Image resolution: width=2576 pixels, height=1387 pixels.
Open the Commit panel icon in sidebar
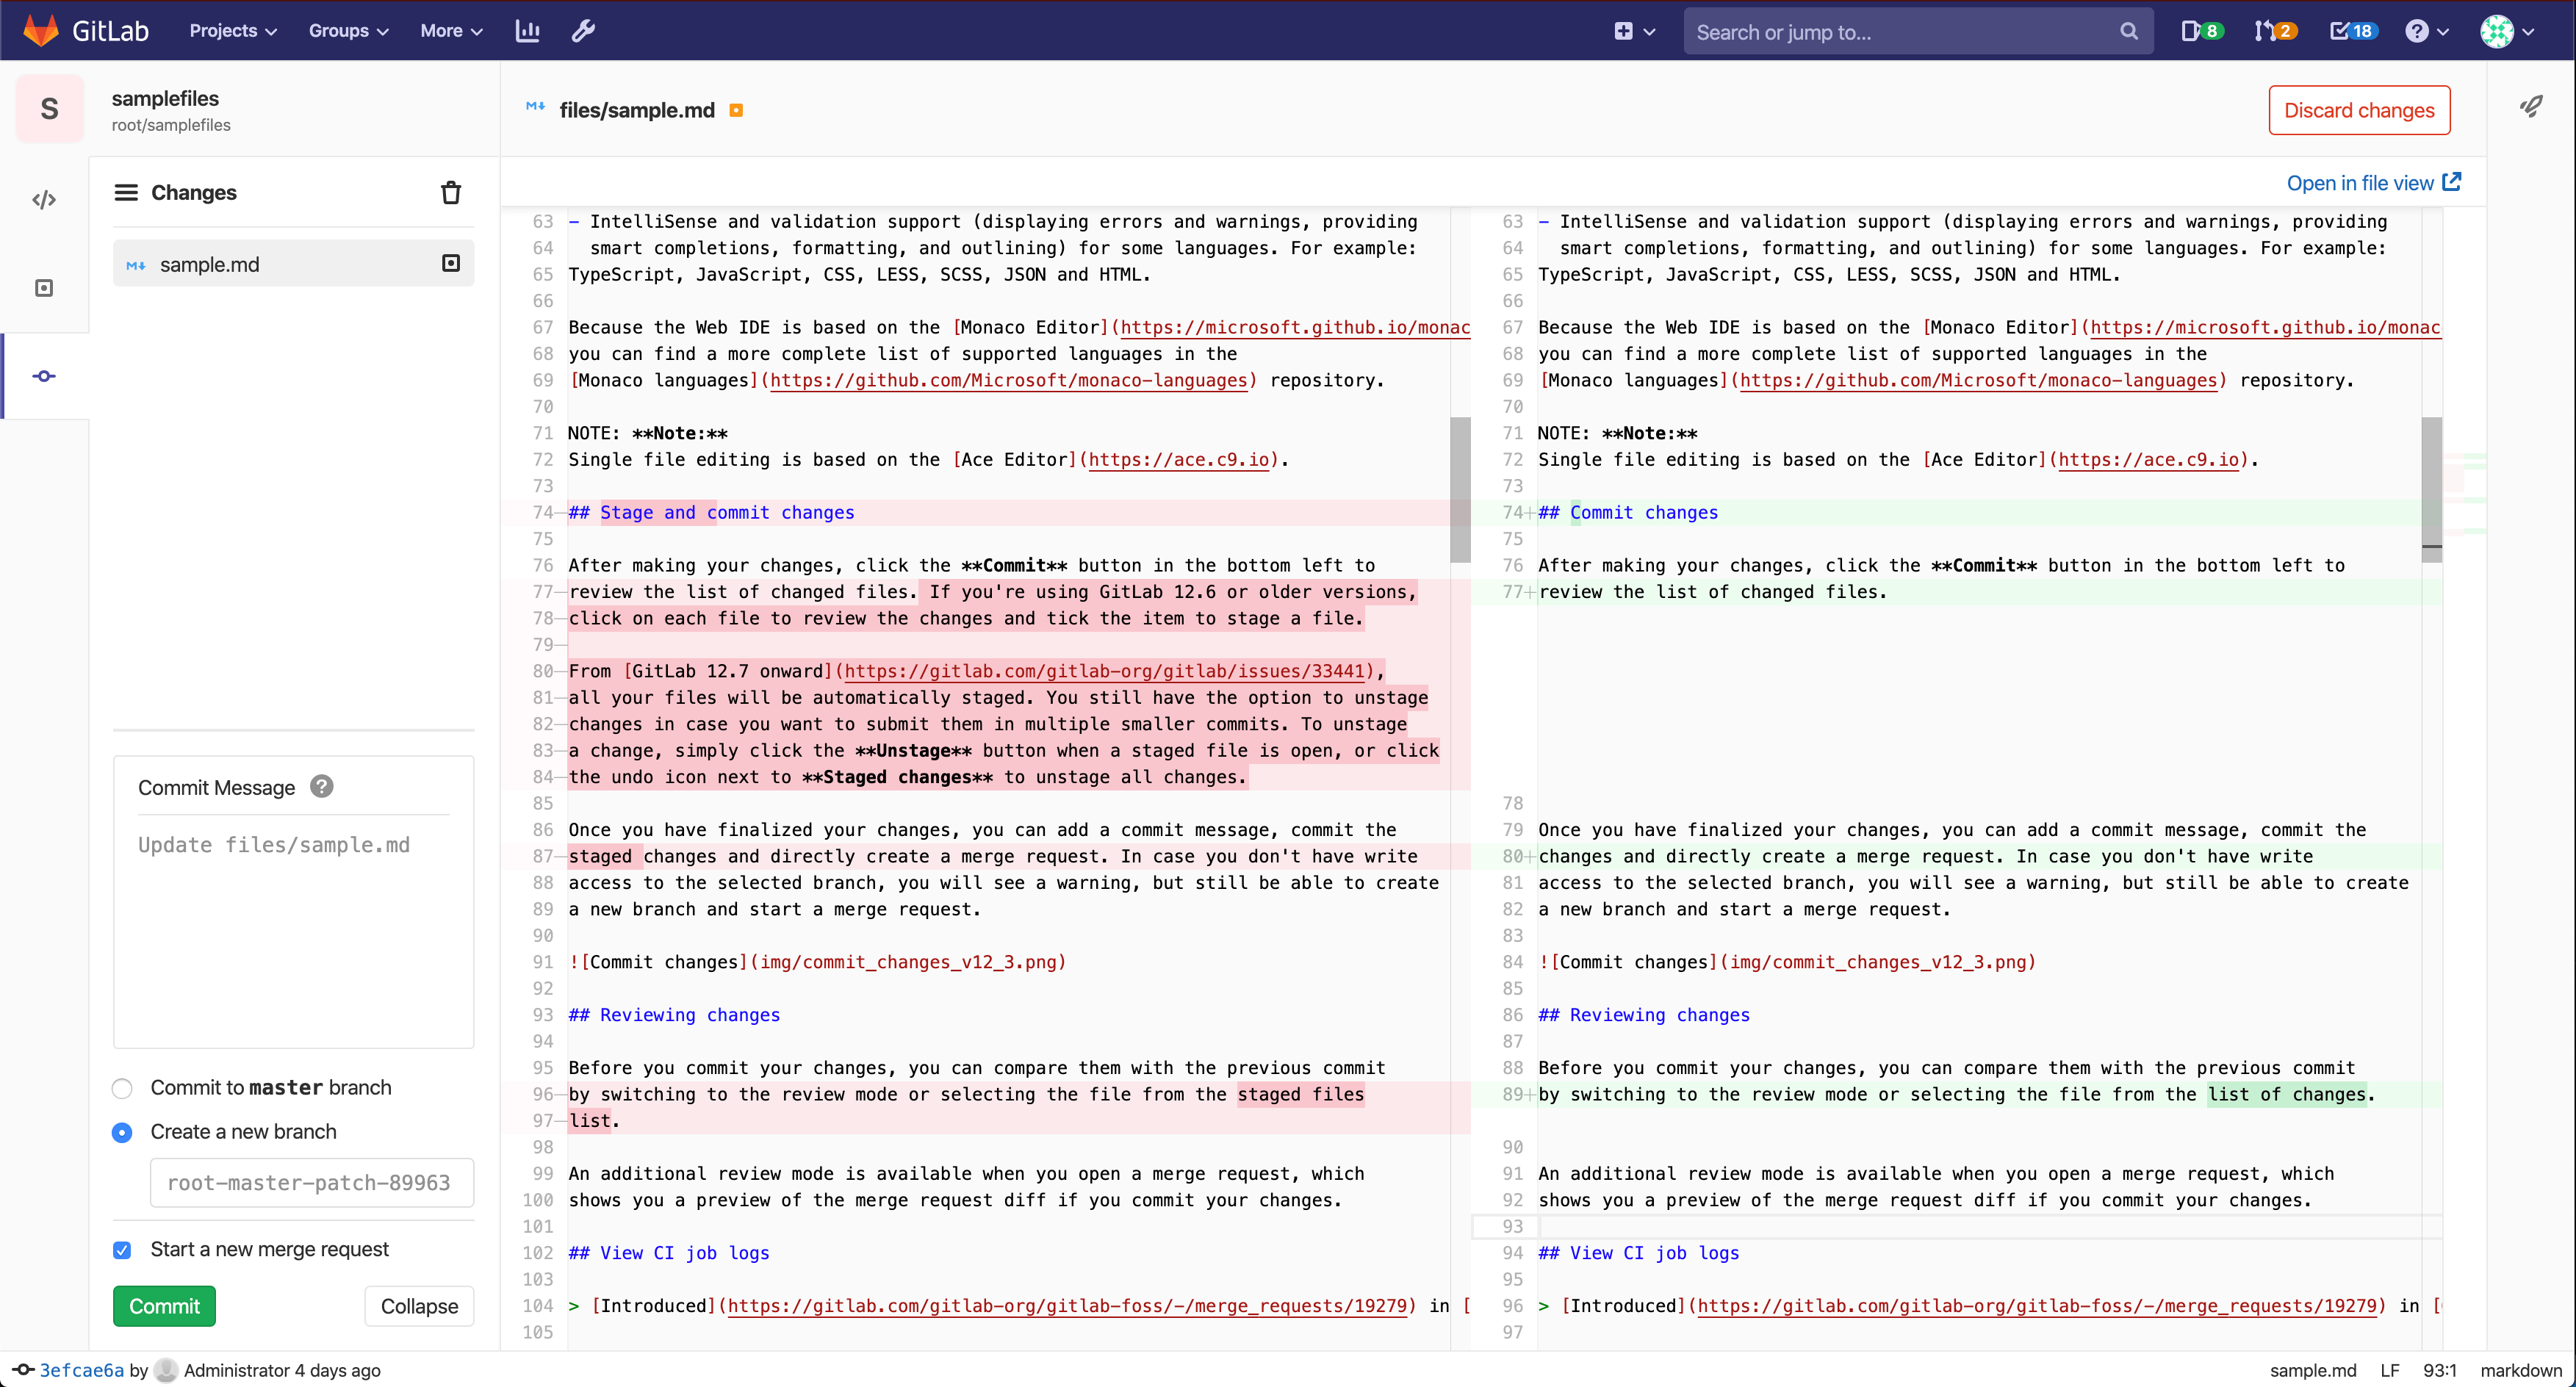44,376
